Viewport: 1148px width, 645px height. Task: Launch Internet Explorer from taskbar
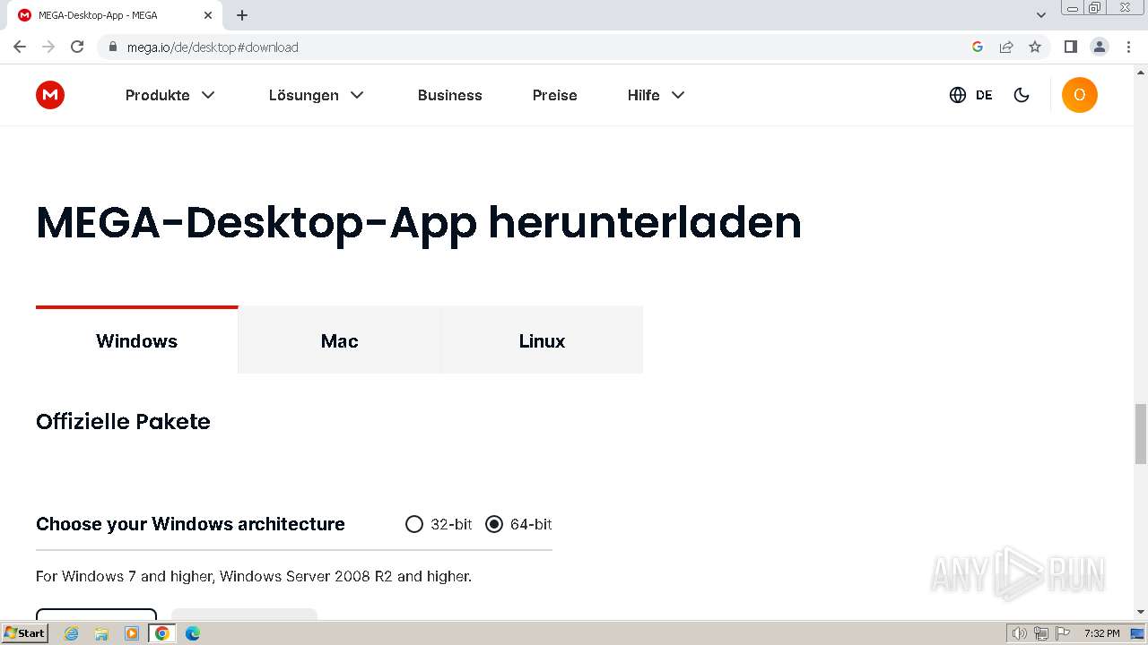pos(72,633)
